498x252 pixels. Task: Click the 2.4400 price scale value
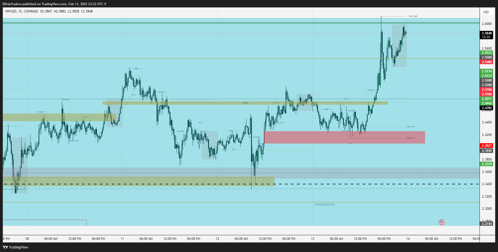click(x=487, y=122)
